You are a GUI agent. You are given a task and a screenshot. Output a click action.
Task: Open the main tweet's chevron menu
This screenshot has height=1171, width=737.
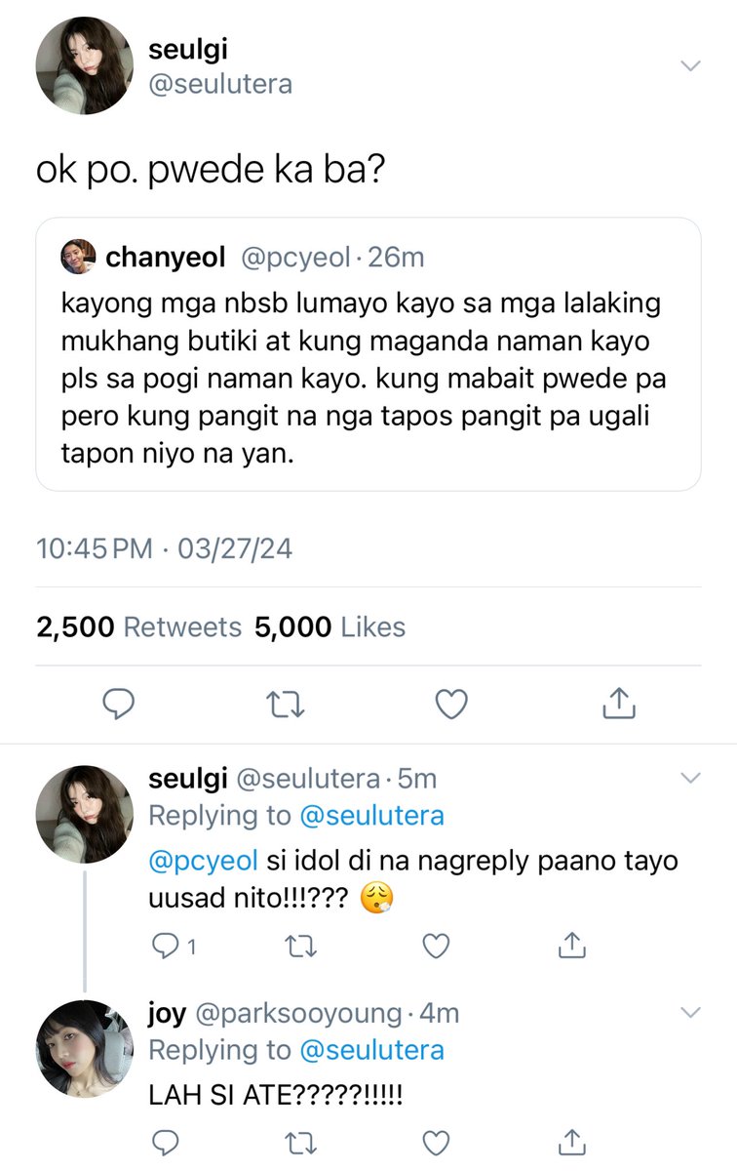[x=690, y=65]
